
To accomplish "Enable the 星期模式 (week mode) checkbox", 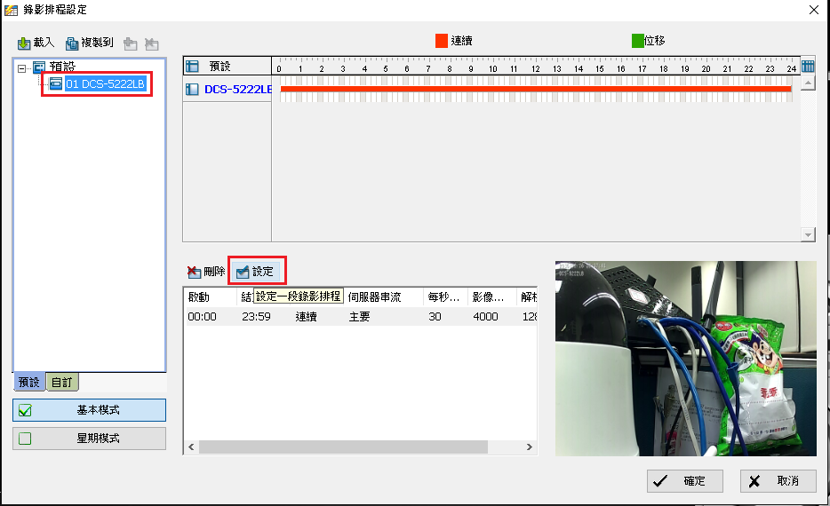I will 25,439.
